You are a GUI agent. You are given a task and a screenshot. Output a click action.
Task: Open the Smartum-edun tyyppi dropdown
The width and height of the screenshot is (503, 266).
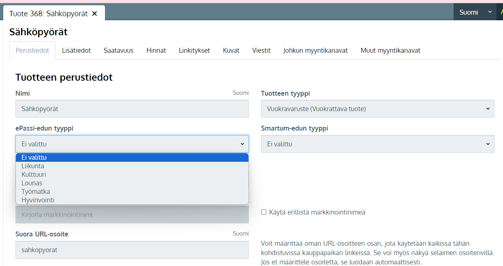tap(377, 144)
